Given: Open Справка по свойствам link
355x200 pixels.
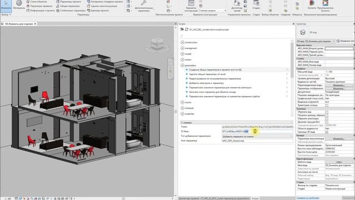Looking at the screenshot, I should [x=308, y=198].
